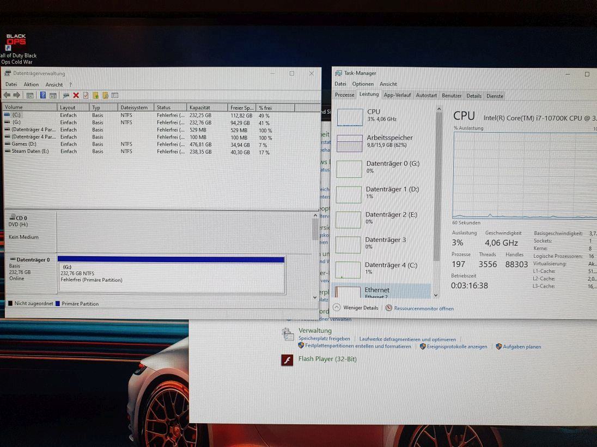Image resolution: width=597 pixels, height=447 pixels.
Task: Click the Primäre Partition blue legend swatch
Action: click(x=58, y=303)
